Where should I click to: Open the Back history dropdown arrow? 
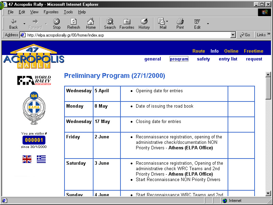click(x=24, y=24)
